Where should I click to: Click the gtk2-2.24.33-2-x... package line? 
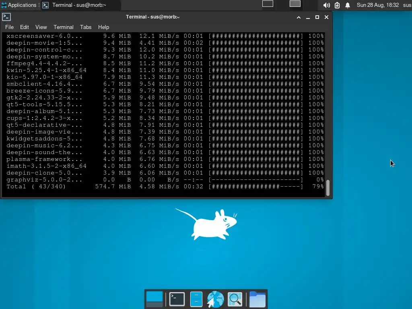165,97
